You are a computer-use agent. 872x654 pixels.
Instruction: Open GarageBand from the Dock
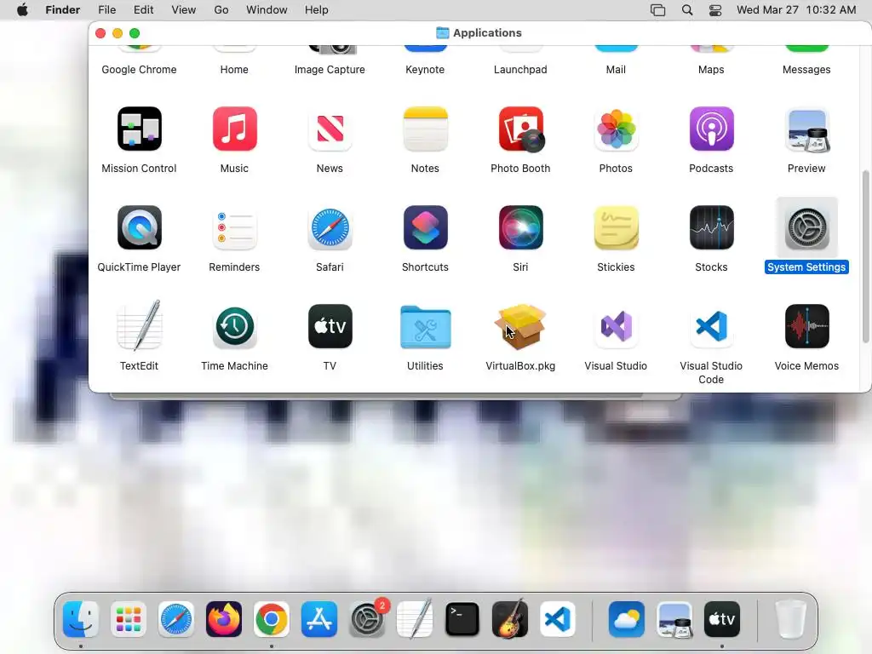510,618
